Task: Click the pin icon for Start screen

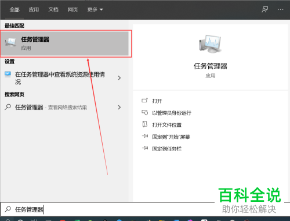Action: [x=145, y=136]
